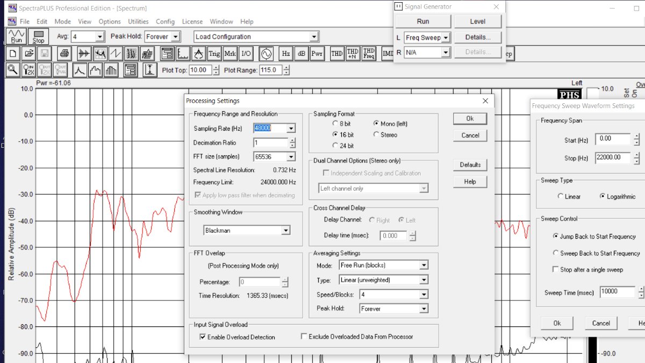Open the Config menu
This screenshot has height=363, width=645.
tap(165, 22)
